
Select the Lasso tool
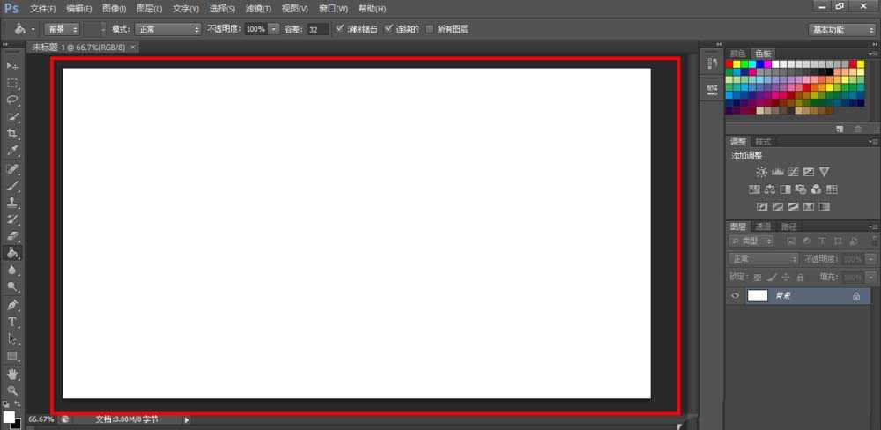coord(12,100)
